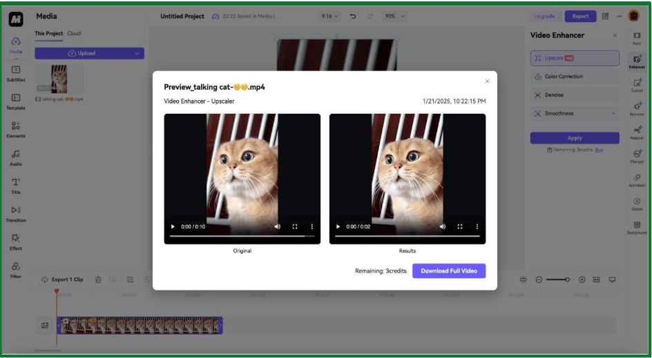652x358 pixels.
Task: Open the Background tool
Action: point(637,228)
